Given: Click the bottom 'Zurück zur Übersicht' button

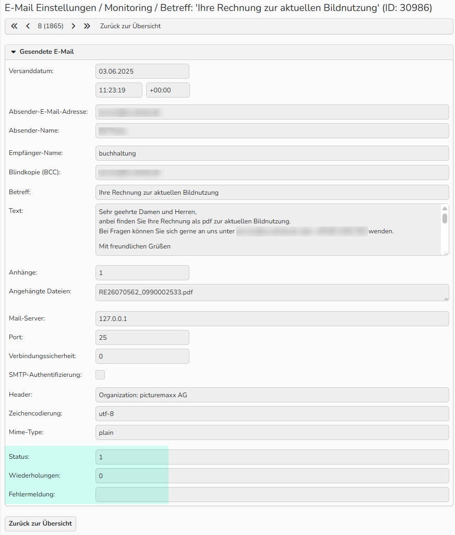Looking at the screenshot, I should coord(40,524).
